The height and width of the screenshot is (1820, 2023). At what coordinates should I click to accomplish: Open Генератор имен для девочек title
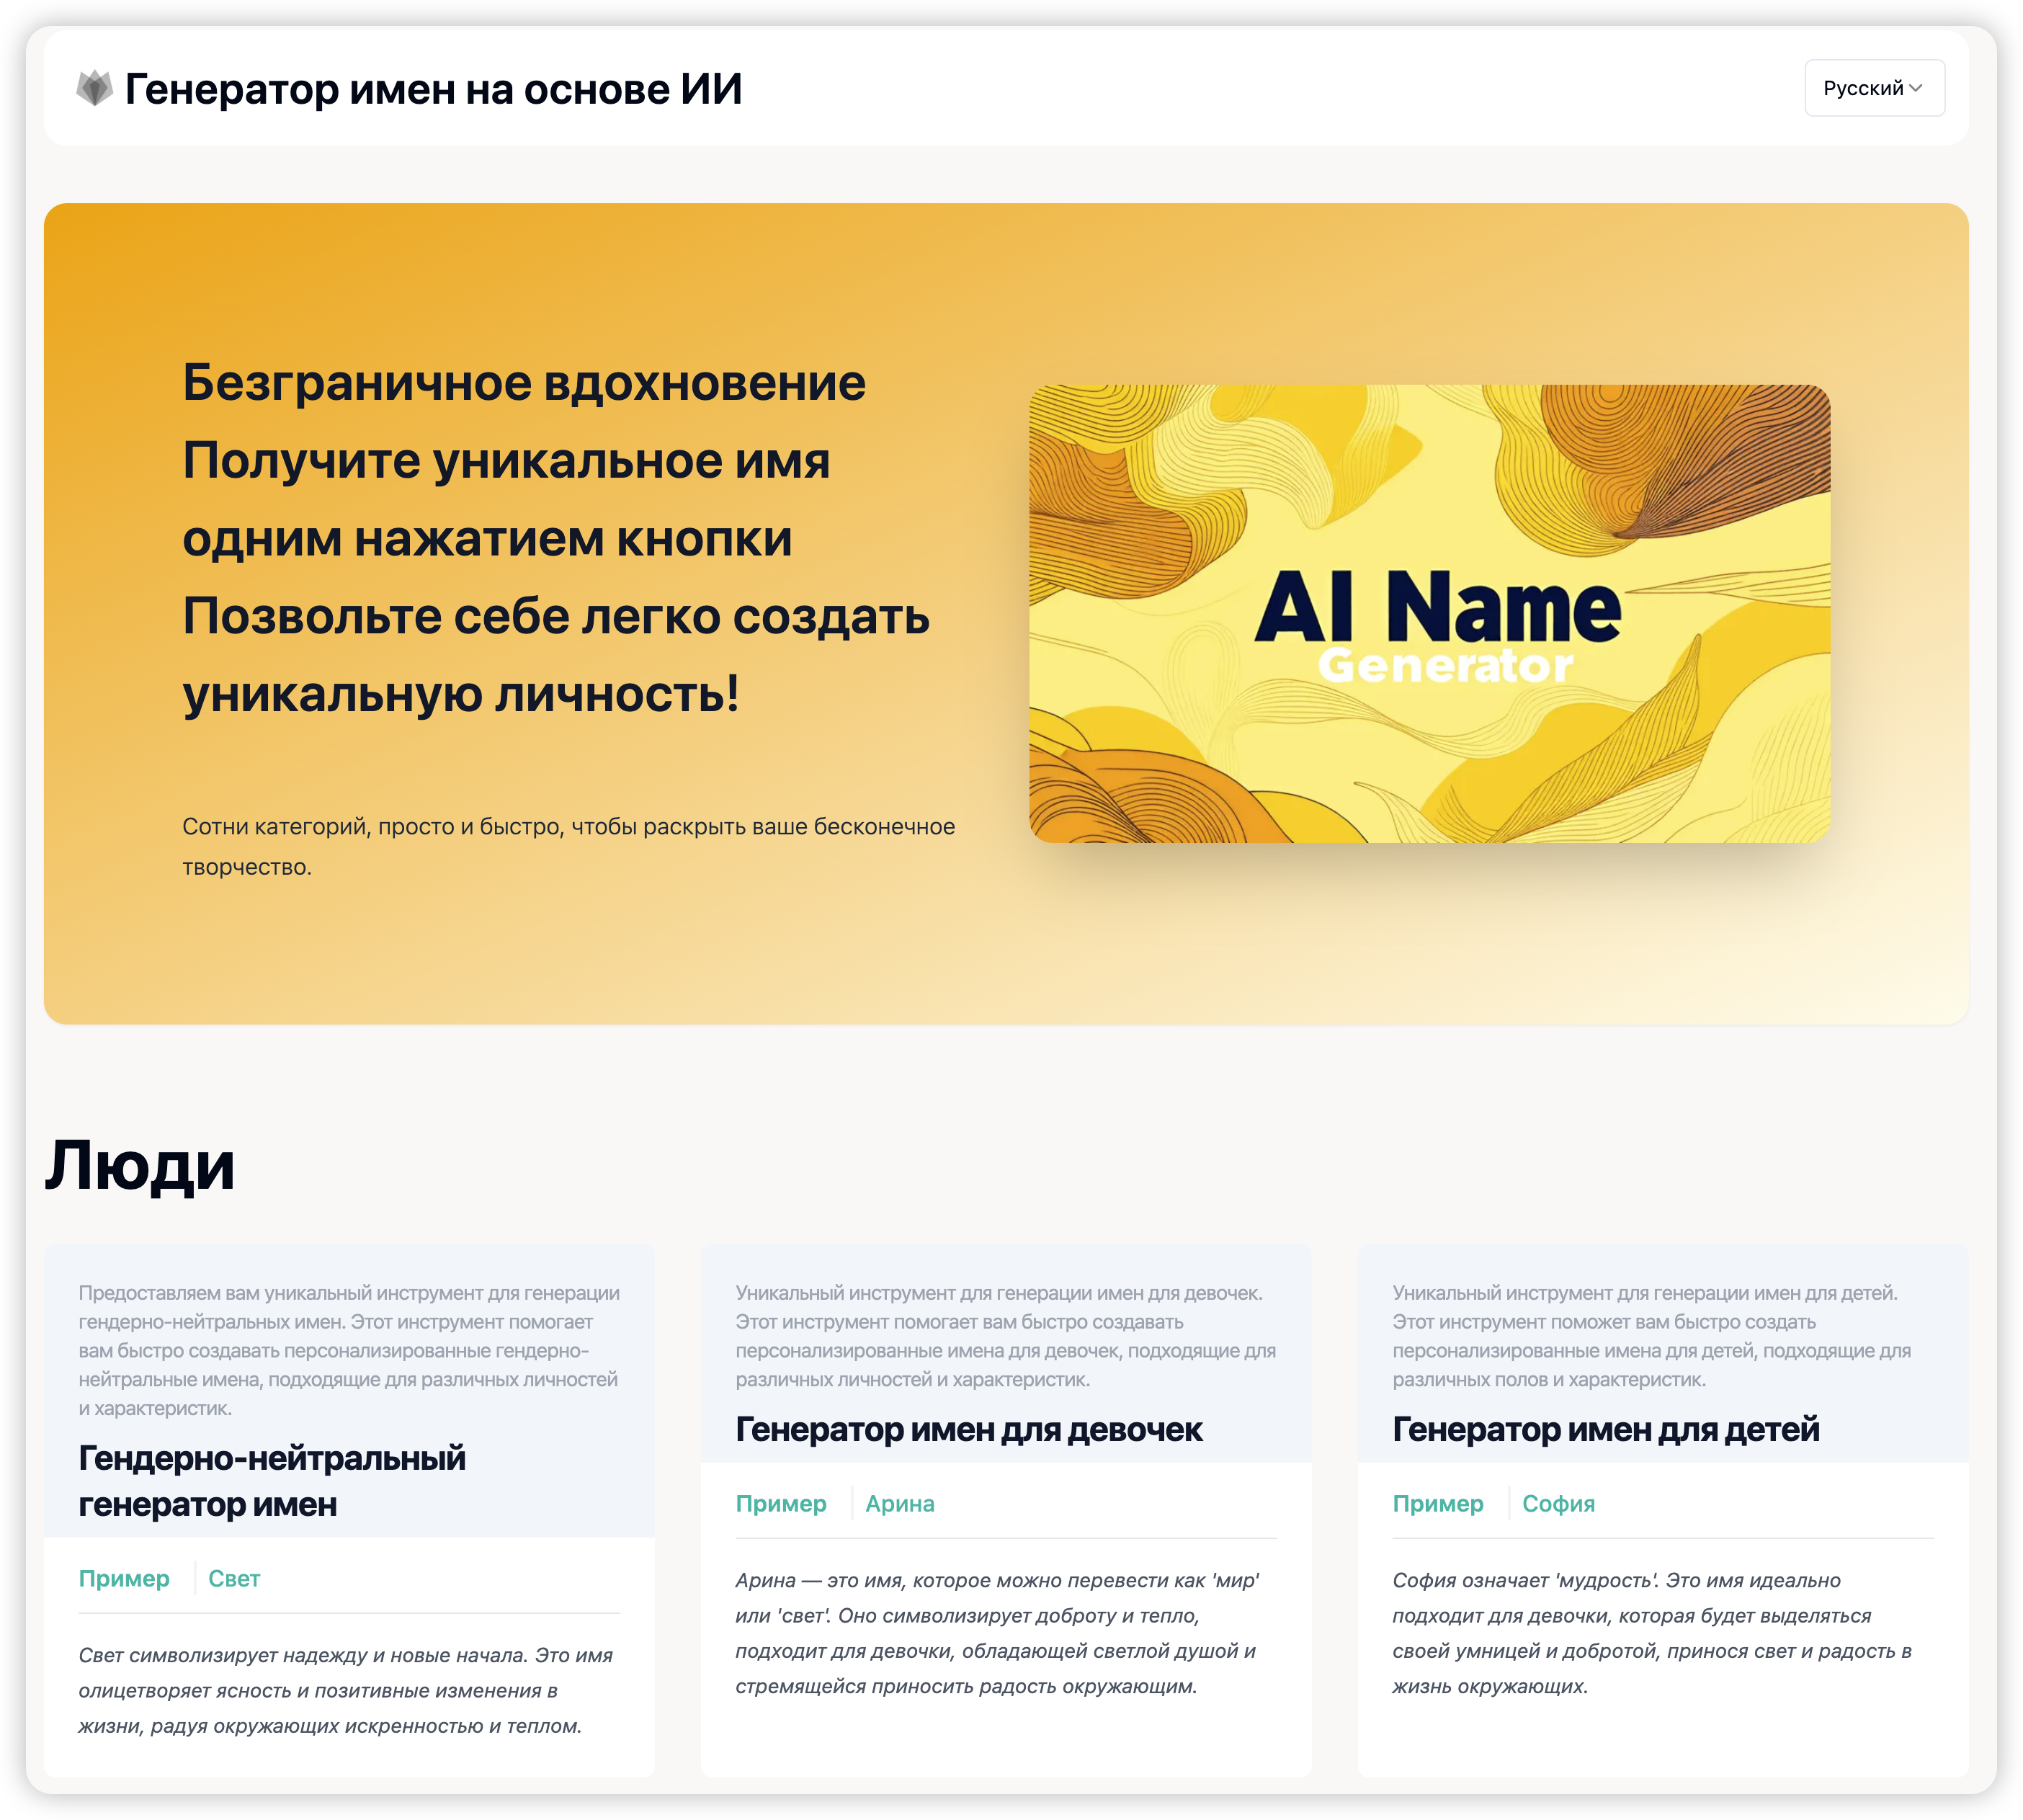click(968, 1430)
